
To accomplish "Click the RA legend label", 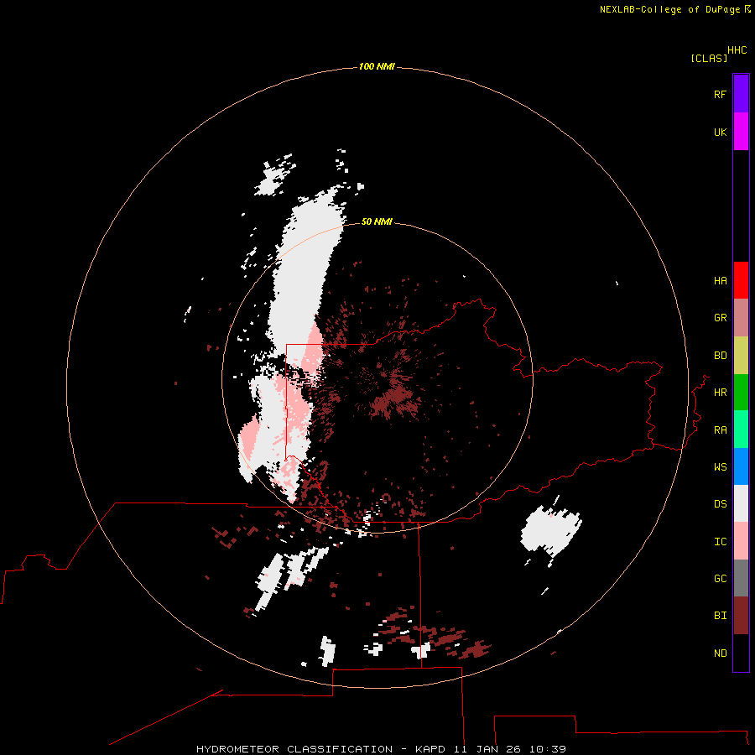I will coord(720,430).
